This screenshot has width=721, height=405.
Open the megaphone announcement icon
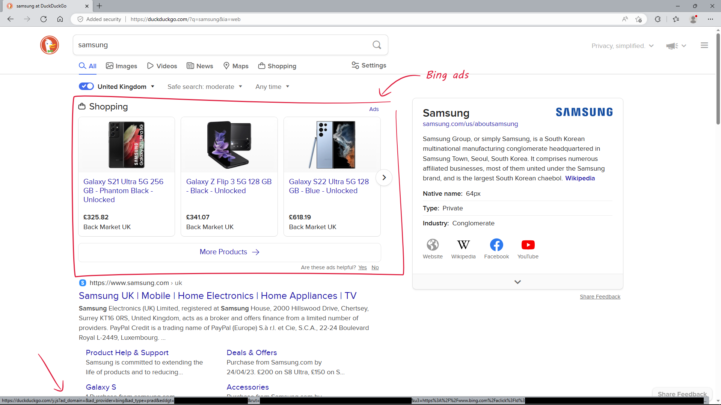pos(672,46)
